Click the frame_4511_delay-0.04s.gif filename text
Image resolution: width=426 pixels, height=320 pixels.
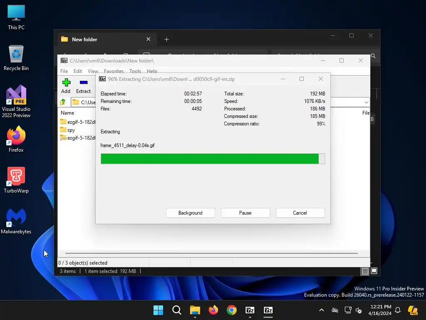(127, 145)
